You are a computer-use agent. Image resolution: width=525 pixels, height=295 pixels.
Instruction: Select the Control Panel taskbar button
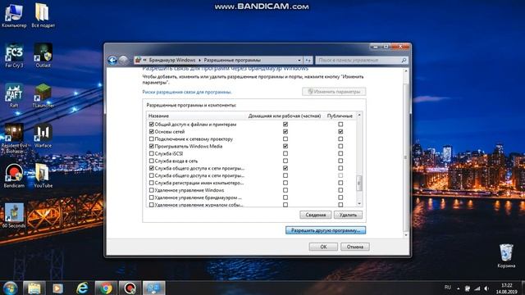pyautogui.click(x=153, y=288)
